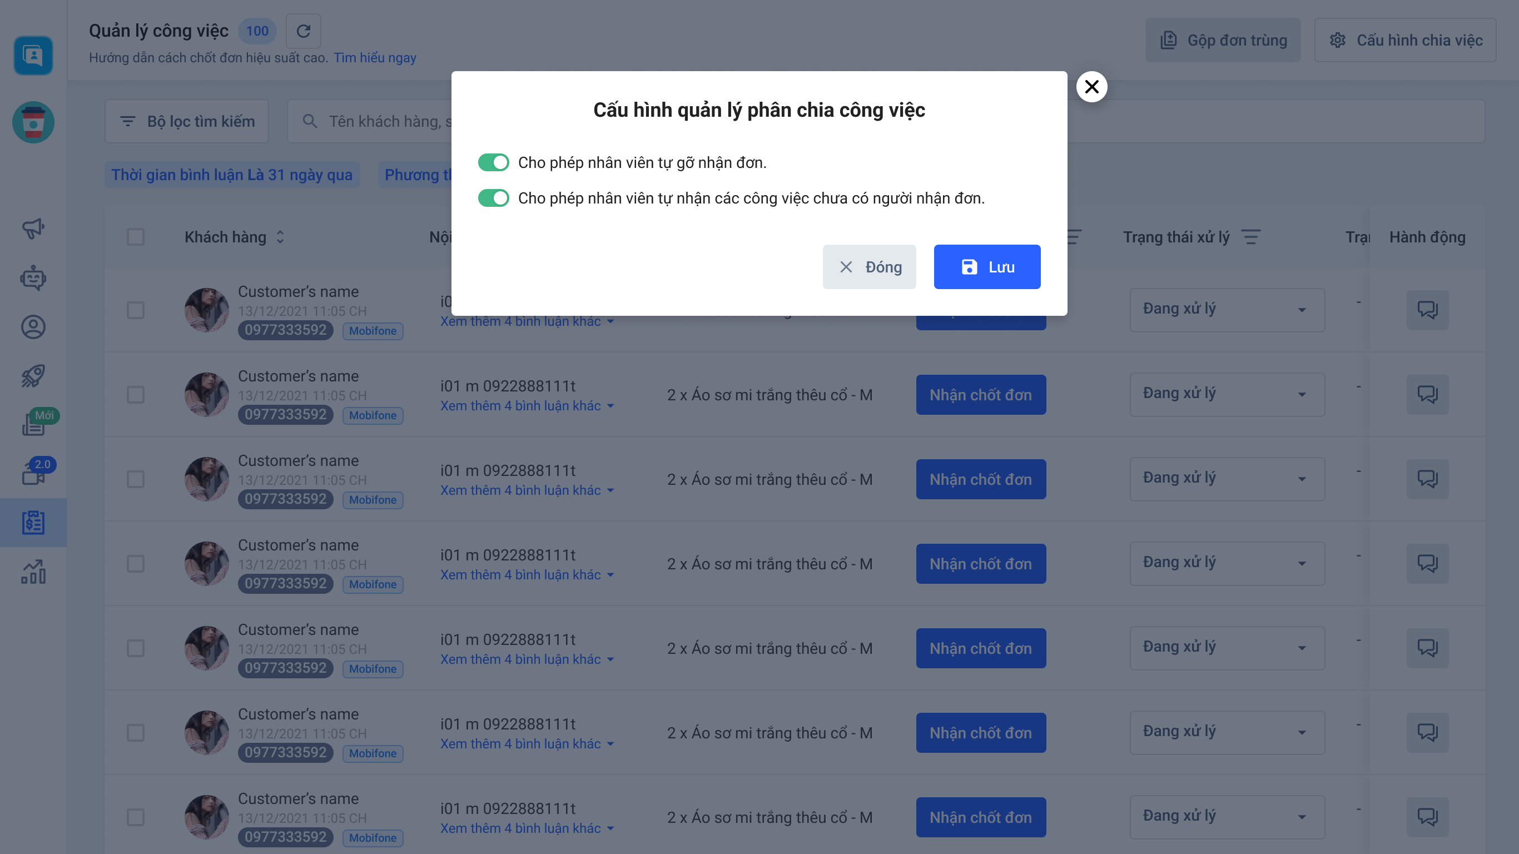Open the 'Đang xử lý' dropdown in second row

click(x=1227, y=395)
